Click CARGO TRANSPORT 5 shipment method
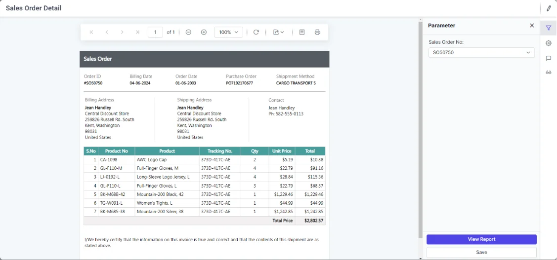The image size is (557, 260). click(x=296, y=83)
